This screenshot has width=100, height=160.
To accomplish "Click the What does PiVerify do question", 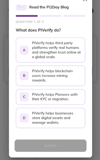I will [38, 30].
